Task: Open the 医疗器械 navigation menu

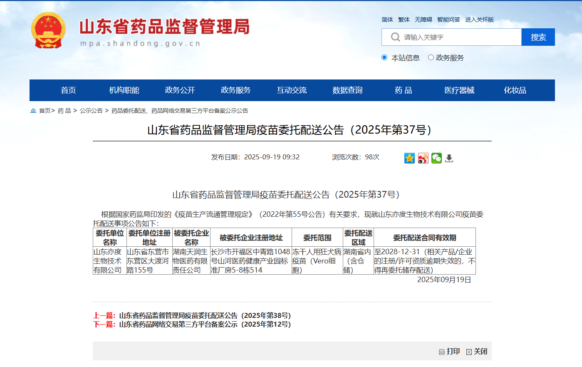Action: pos(459,90)
